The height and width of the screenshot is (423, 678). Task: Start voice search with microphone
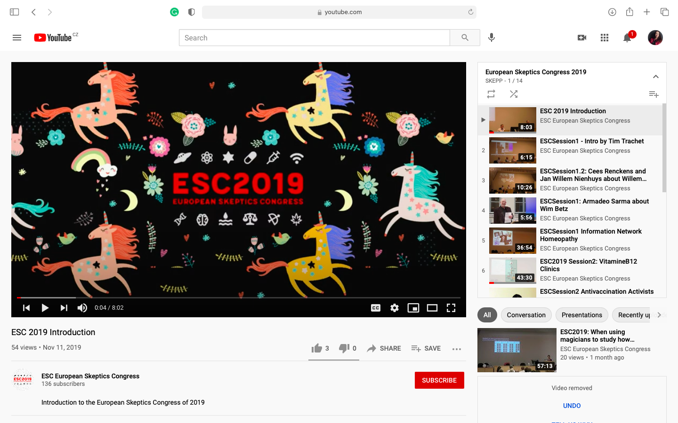(x=492, y=38)
